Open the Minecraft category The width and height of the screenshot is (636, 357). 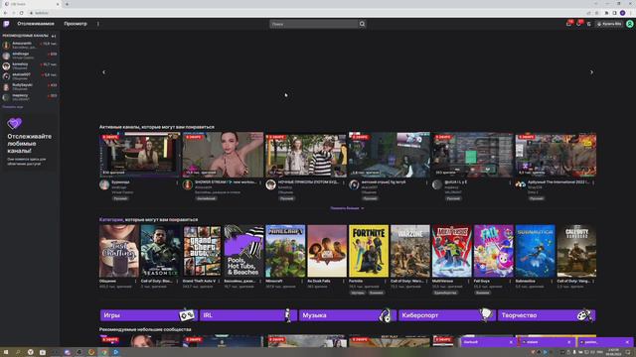285,251
